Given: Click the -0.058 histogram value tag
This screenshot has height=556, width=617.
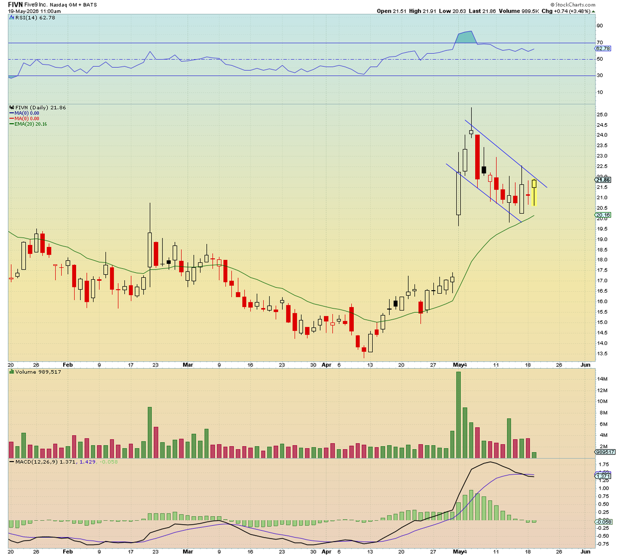Looking at the screenshot, I should pyautogui.click(x=604, y=522).
